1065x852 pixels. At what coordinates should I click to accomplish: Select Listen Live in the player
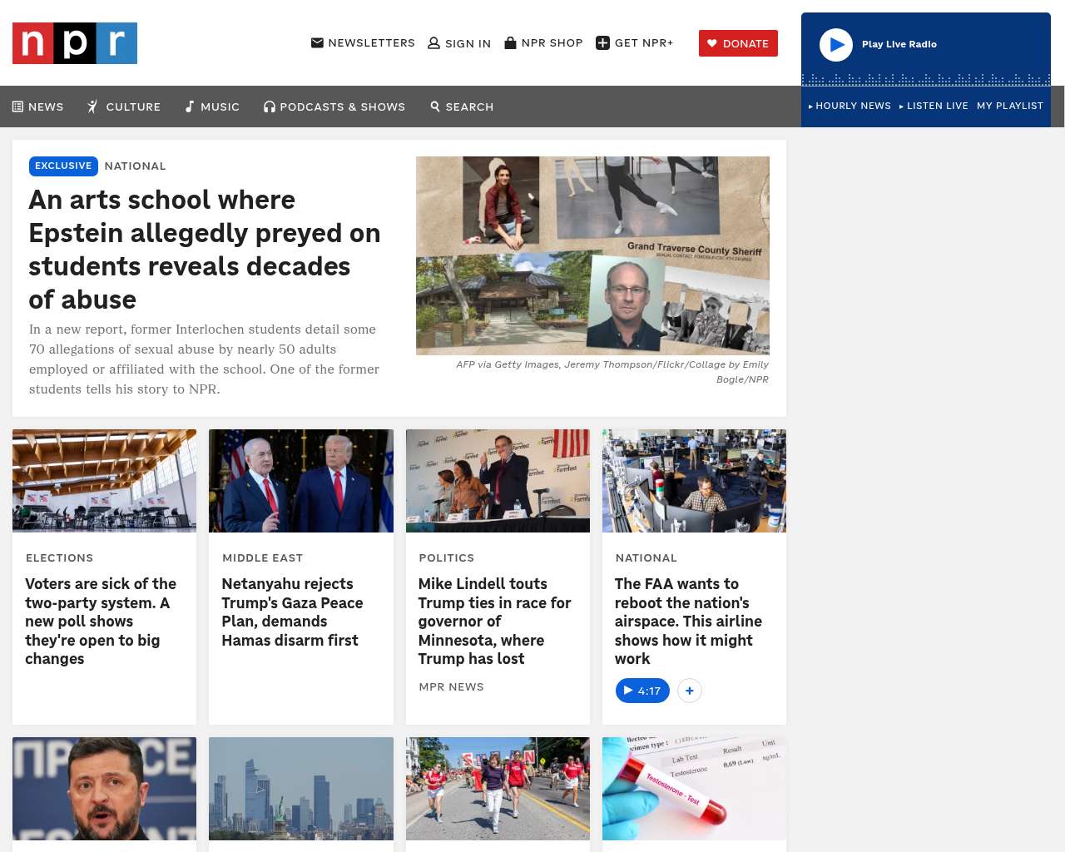934,106
